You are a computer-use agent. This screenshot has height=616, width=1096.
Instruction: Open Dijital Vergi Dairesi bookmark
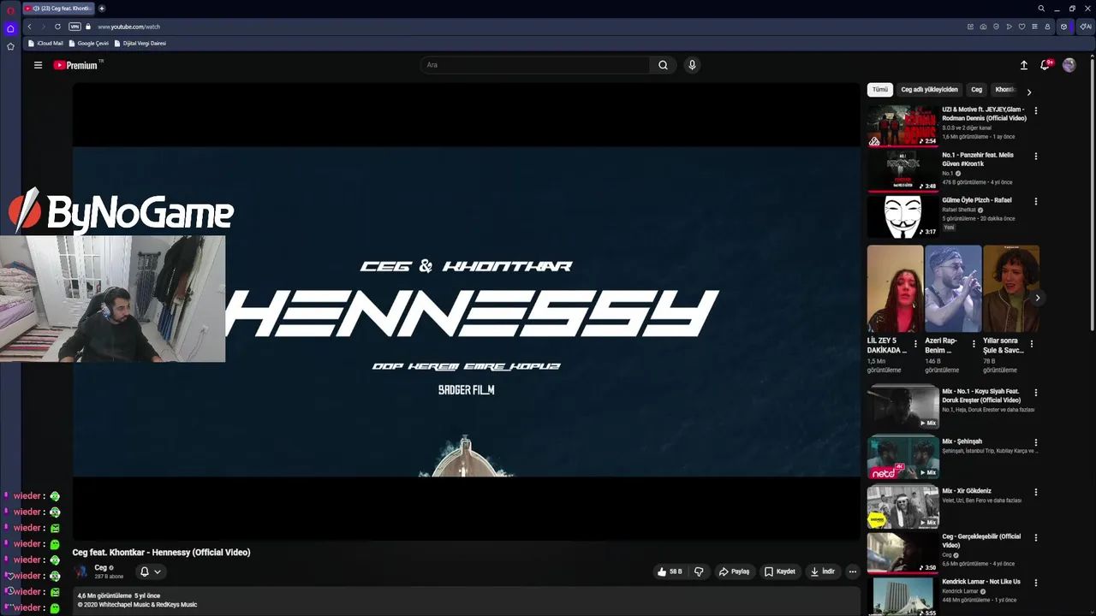140,43
